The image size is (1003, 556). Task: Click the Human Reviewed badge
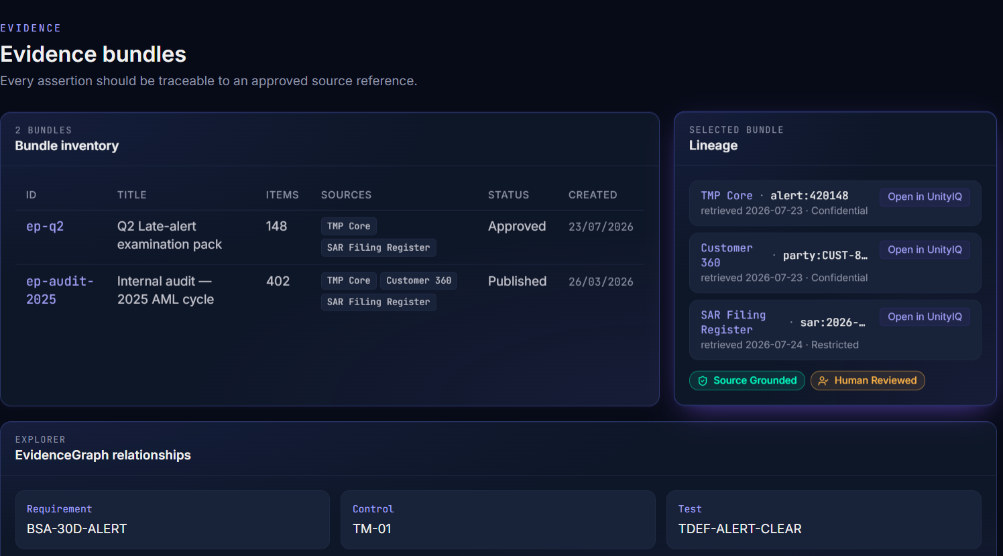868,381
